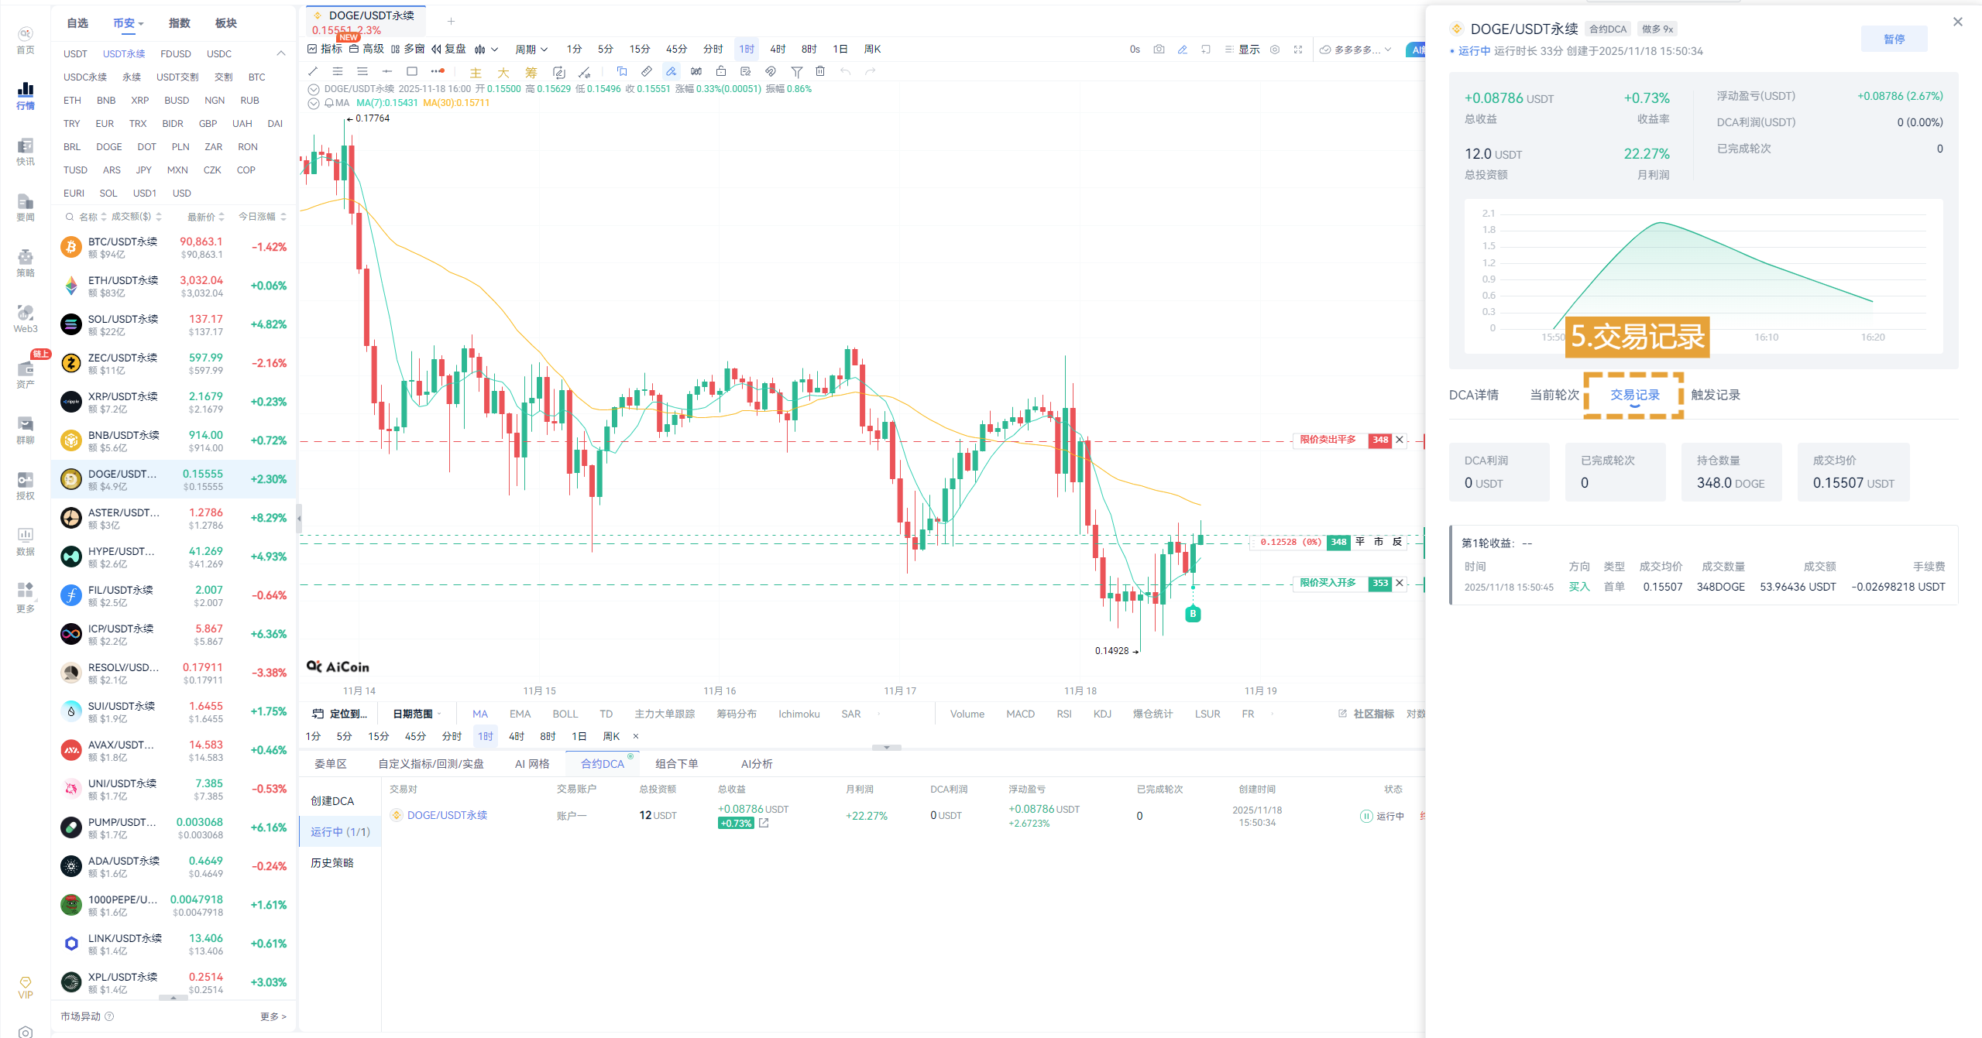Open the 周期 period dropdown
Viewport: 1982px width, 1038px height.
coord(531,50)
